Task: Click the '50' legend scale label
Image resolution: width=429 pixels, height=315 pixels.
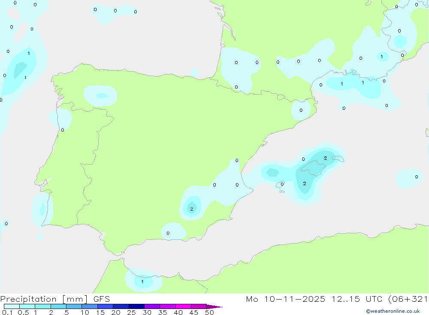Action: (x=209, y=312)
